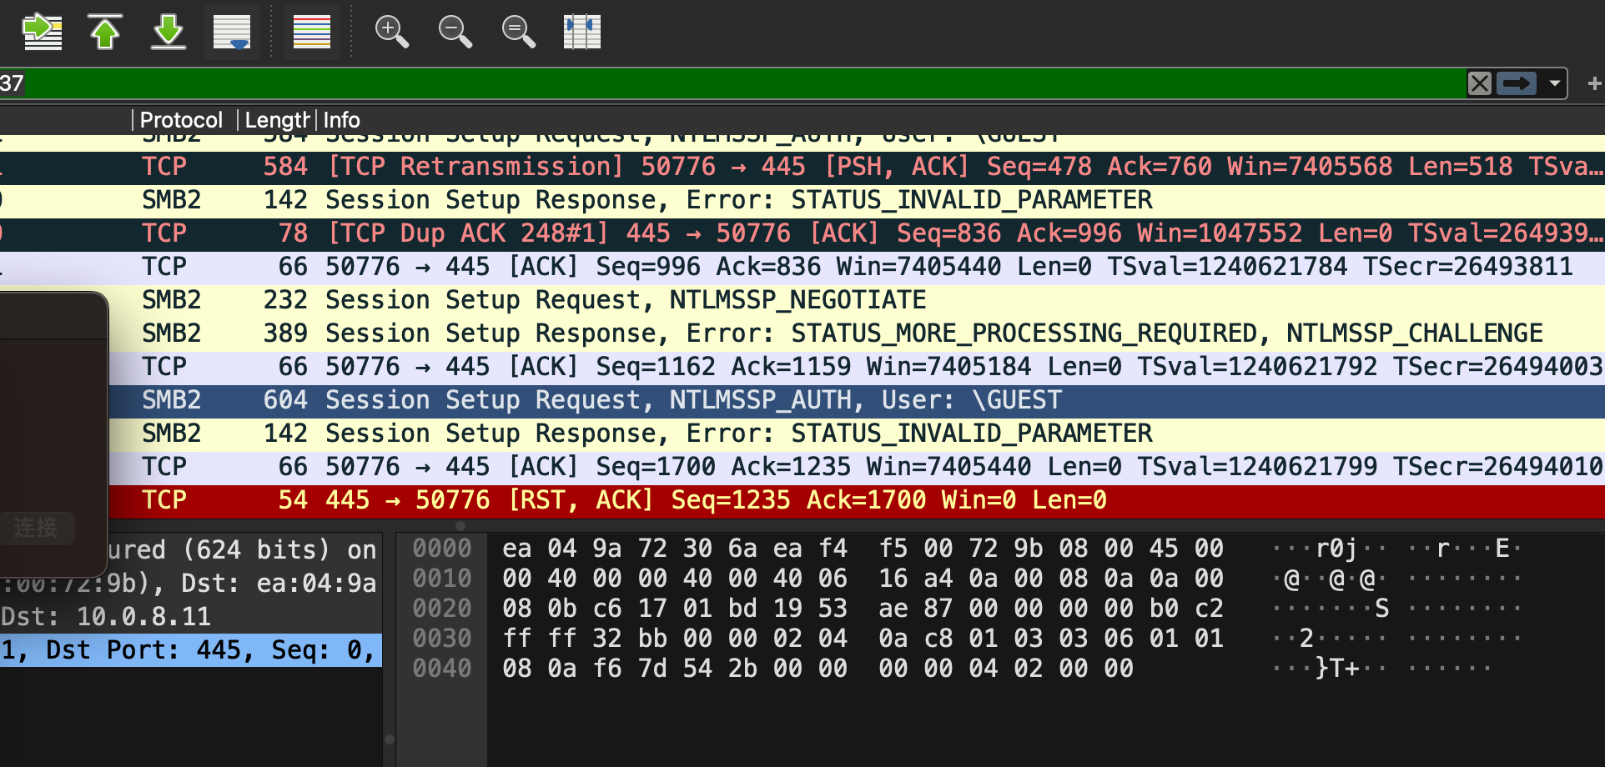
Task: Select the NTLMSSP_NEGOTIATE Session Setup Request row
Action: (x=626, y=300)
